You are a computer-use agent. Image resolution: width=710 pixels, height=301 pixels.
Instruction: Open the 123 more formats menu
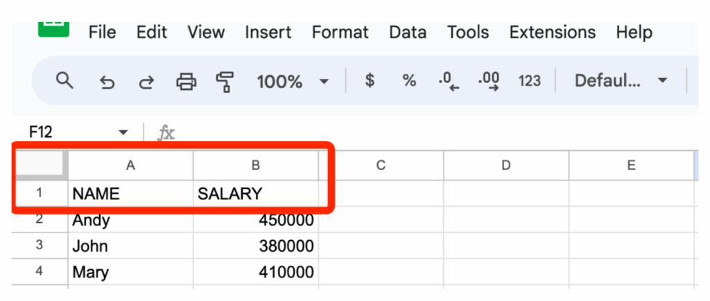click(529, 81)
